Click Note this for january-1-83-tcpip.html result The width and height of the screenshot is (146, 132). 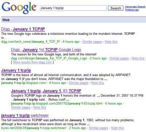(40, 107)
